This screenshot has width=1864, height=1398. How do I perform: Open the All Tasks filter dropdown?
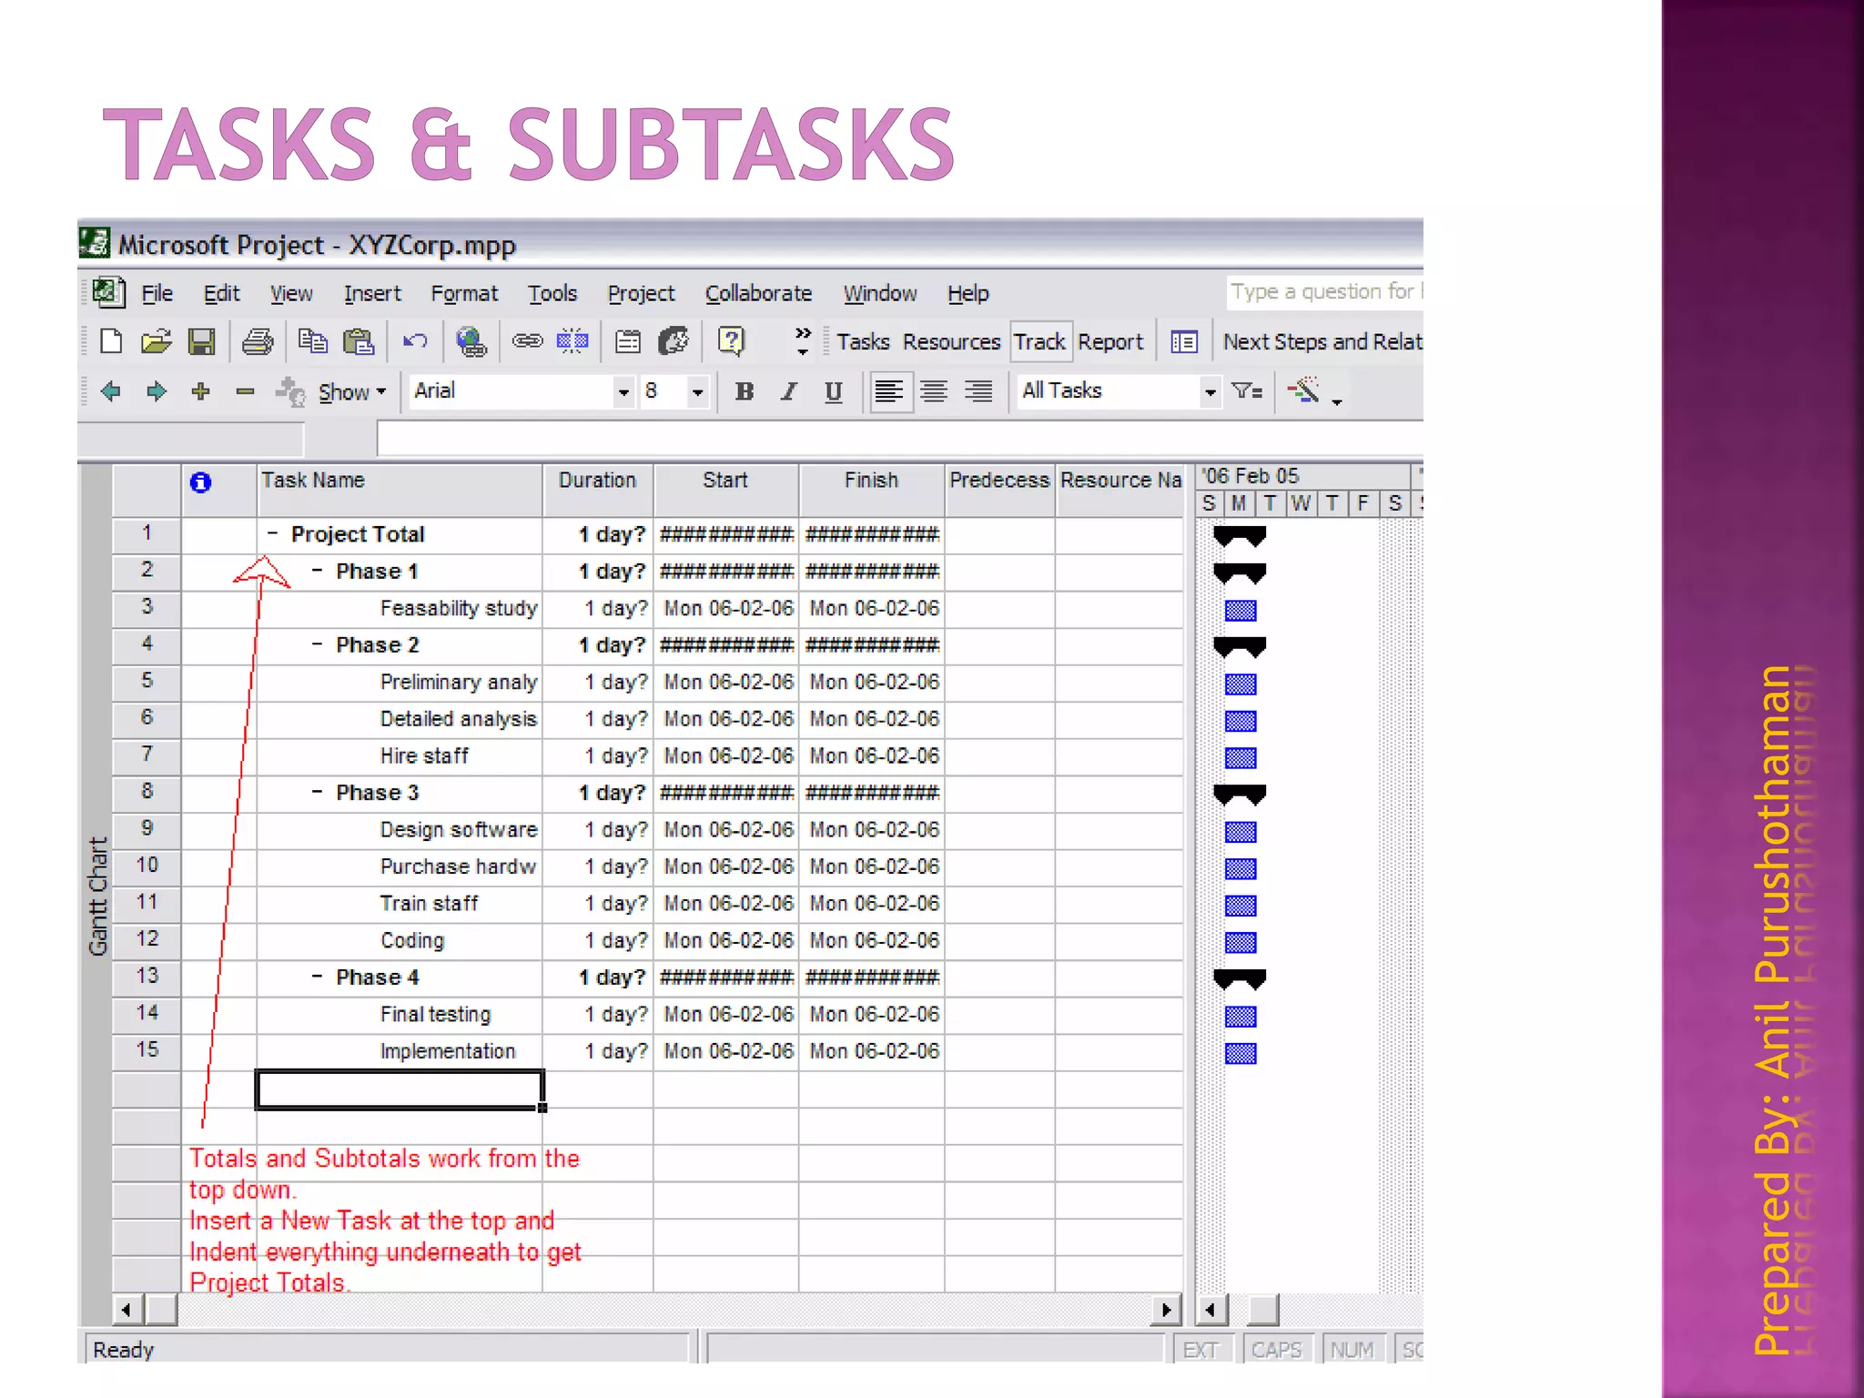pyautogui.click(x=1210, y=392)
